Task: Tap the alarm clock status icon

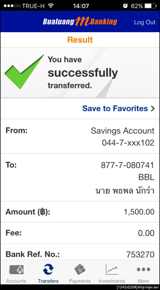Action: coord(125,6)
